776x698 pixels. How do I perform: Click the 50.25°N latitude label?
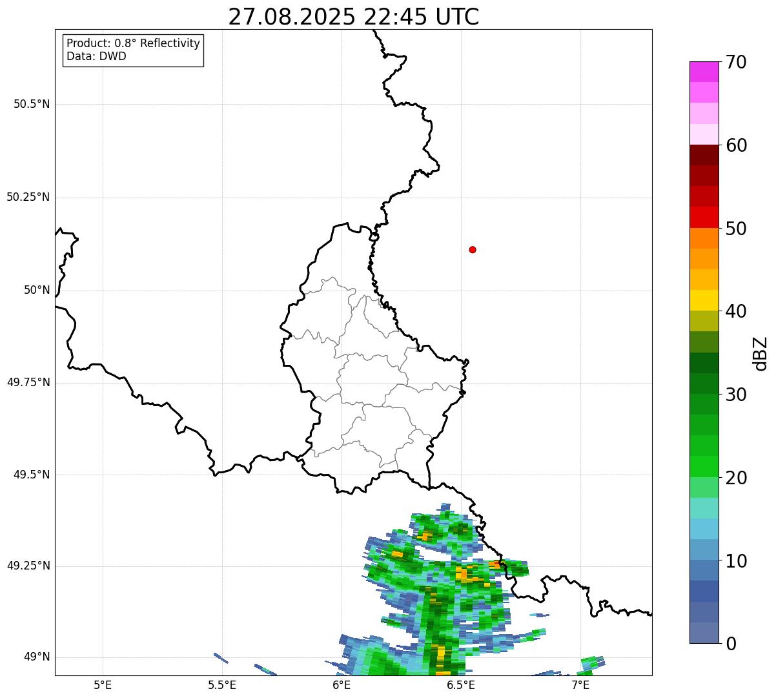(x=28, y=197)
